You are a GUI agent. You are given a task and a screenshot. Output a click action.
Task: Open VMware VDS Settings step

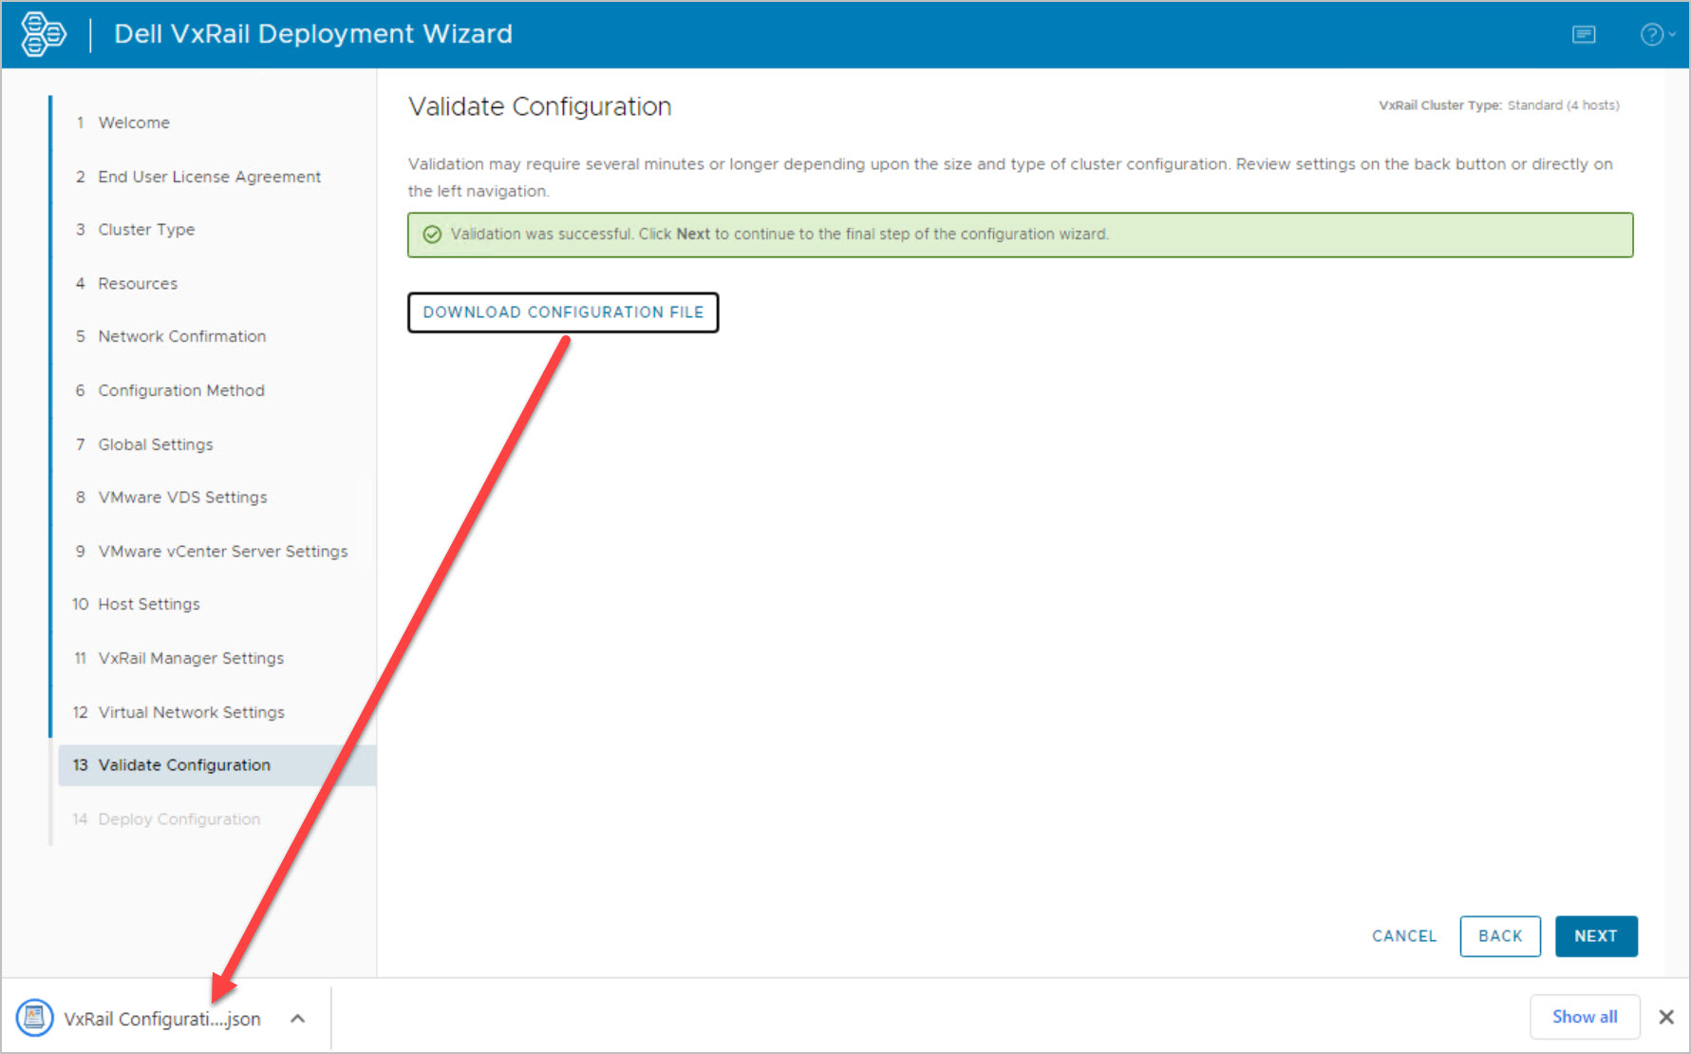pyautogui.click(x=183, y=498)
